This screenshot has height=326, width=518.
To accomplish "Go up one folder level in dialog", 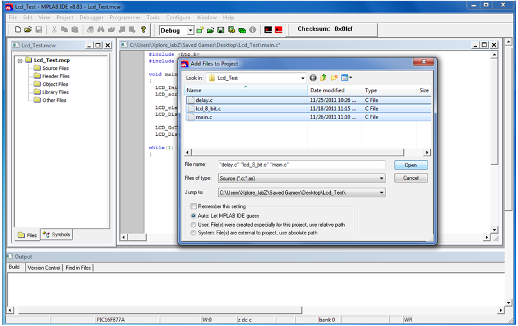I will point(323,78).
